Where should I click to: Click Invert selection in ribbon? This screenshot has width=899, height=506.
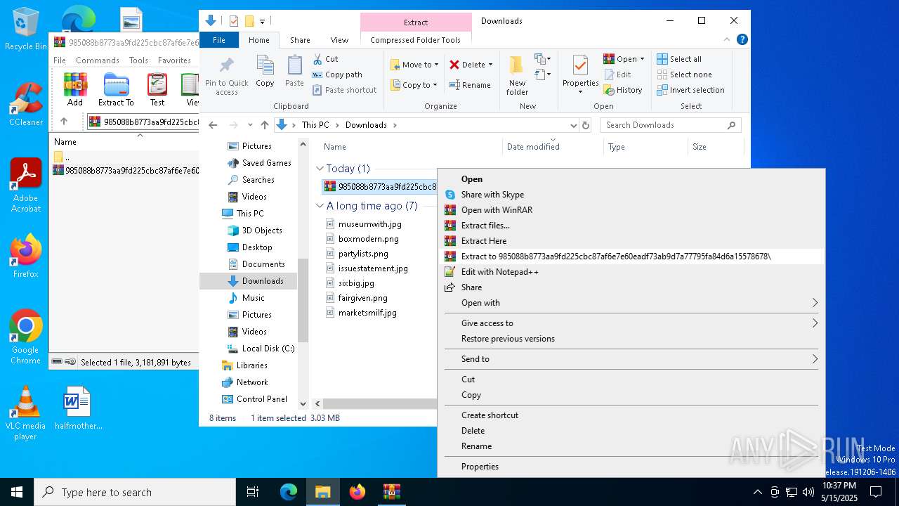point(690,90)
